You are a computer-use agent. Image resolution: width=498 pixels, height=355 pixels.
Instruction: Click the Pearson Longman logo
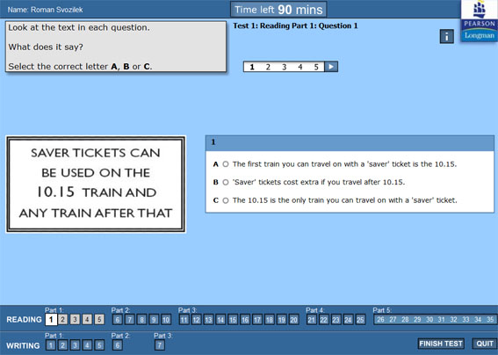[479, 21]
